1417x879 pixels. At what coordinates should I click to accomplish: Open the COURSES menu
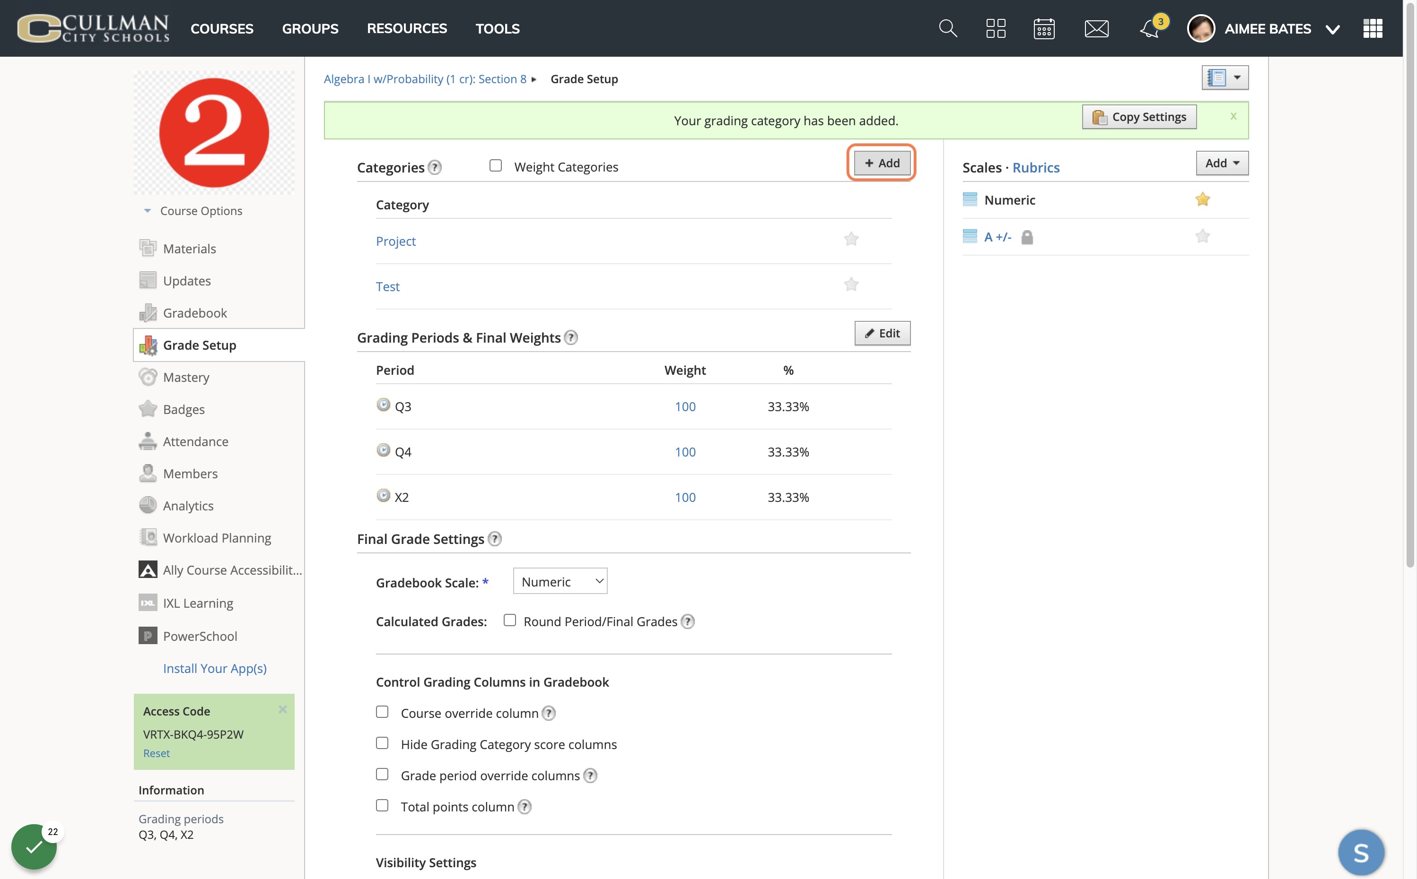222,28
